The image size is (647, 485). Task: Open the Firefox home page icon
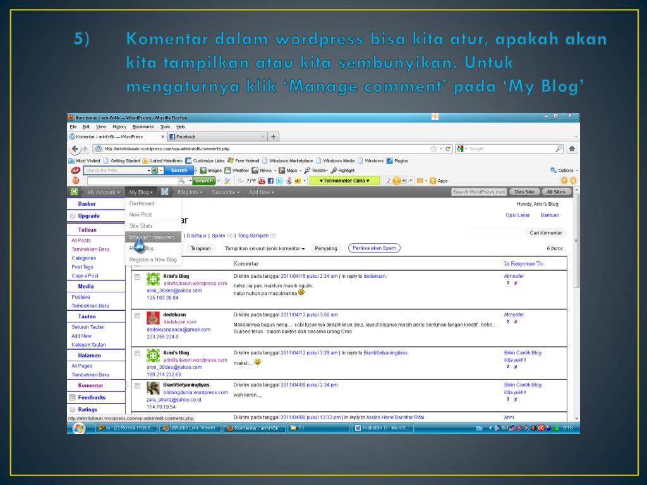tap(572, 149)
